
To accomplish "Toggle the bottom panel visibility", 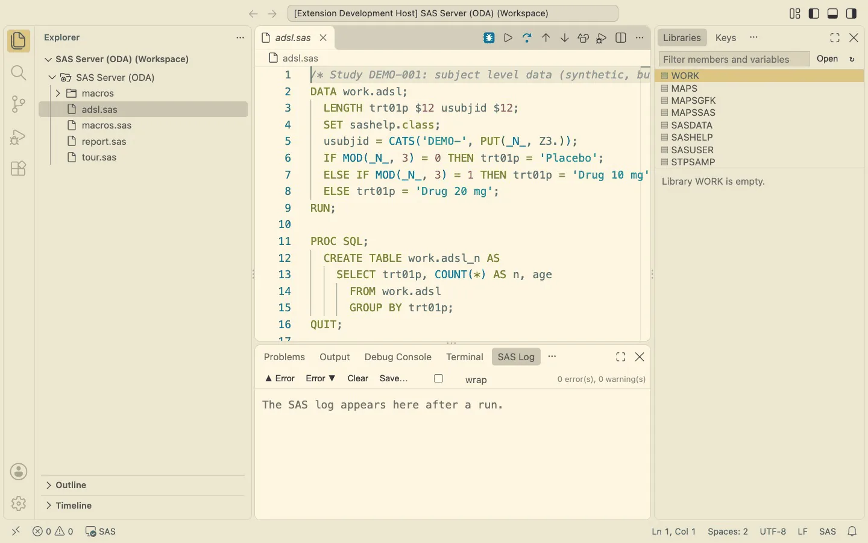I will tap(832, 13).
